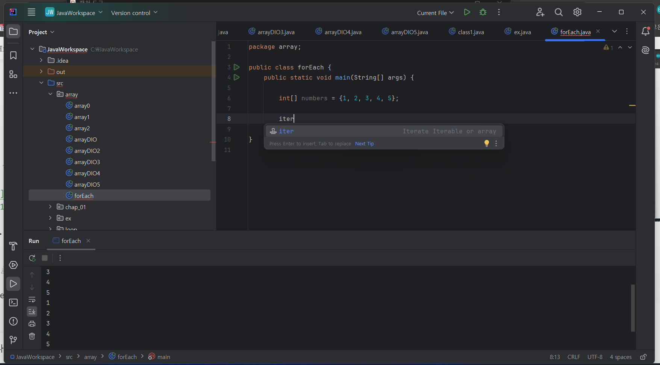This screenshot has height=365, width=660.
Task: Run the current file with the green play button
Action: click(x=467, y=12)
